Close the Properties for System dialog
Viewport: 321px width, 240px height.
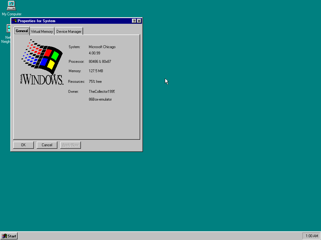point(139,21)
